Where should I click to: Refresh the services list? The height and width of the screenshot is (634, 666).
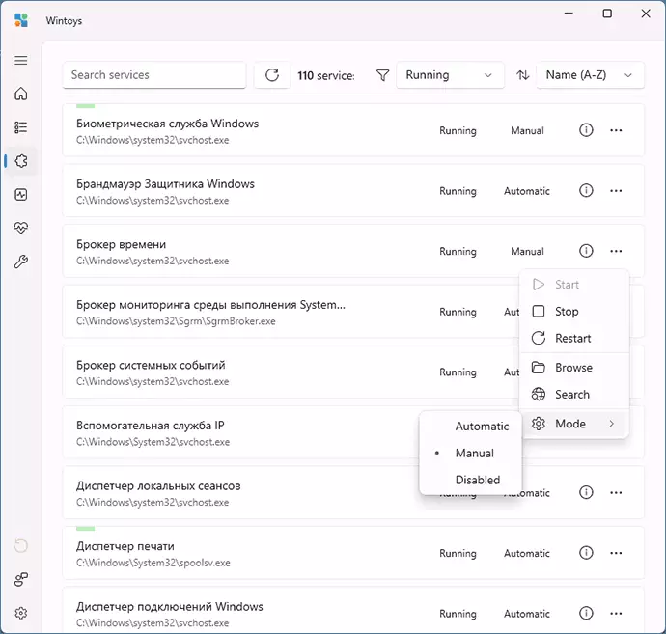tap(272, 75)
